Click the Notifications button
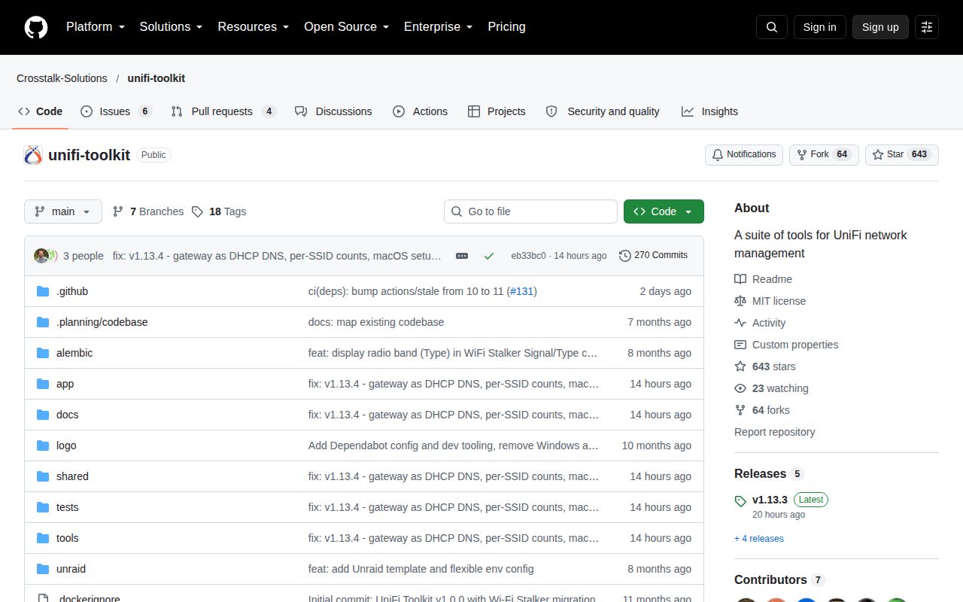This screenshot has width=963, height=602. [744, 155]
